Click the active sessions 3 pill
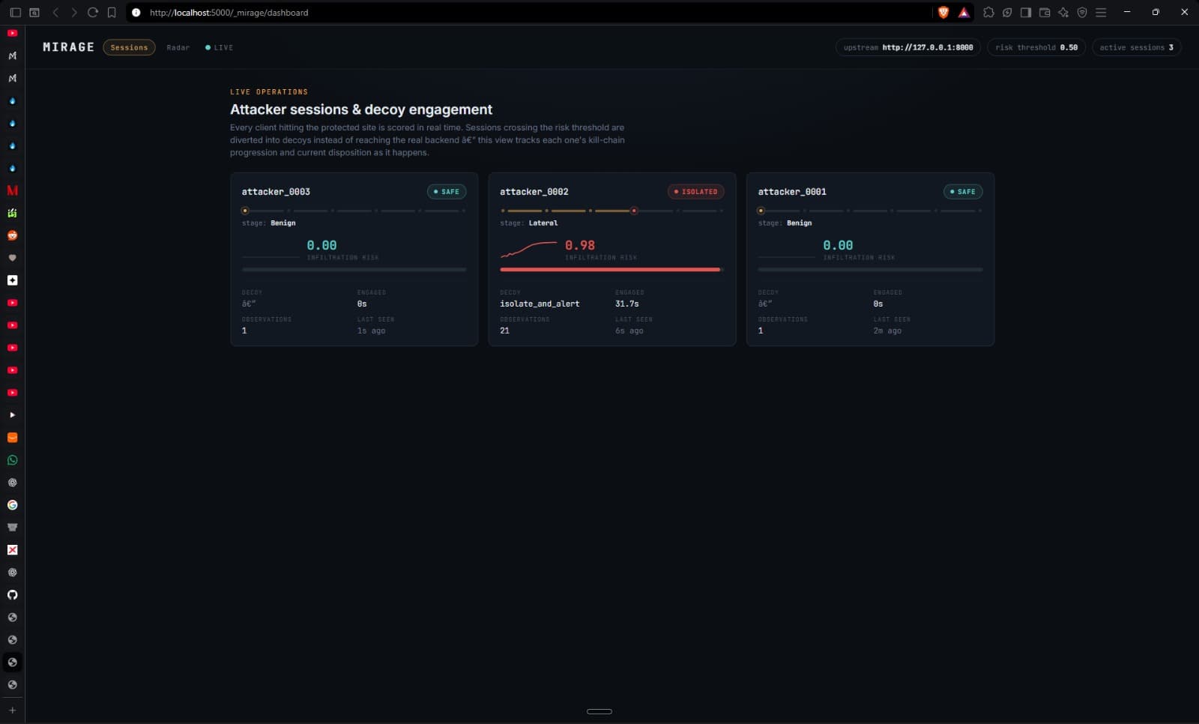The height and width of the screenshot is (724, 1199). coord(1136,47)
